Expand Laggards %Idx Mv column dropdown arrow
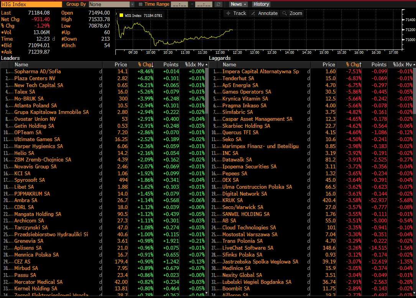416x298 pixels. click(413, 65)
